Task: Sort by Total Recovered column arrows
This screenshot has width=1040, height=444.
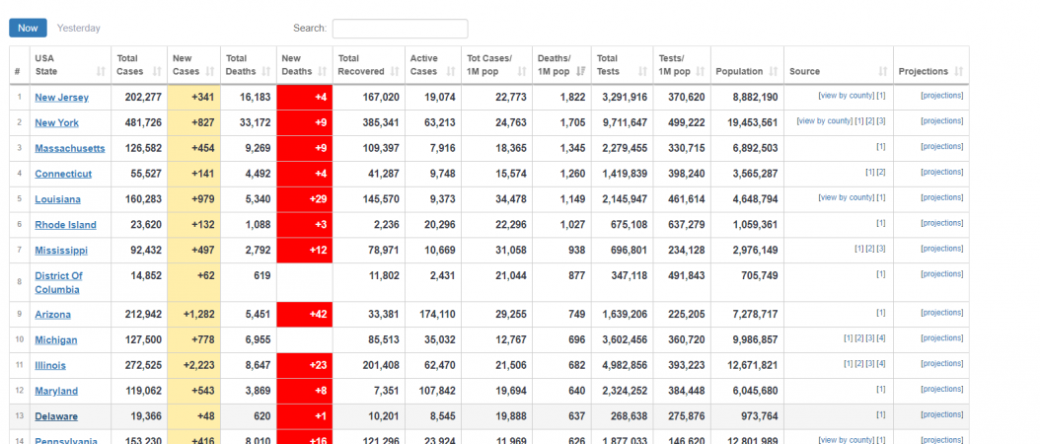Action: [x=395, y=71]
